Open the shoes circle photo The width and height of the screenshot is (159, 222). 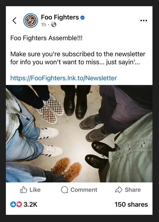[79, 134]
